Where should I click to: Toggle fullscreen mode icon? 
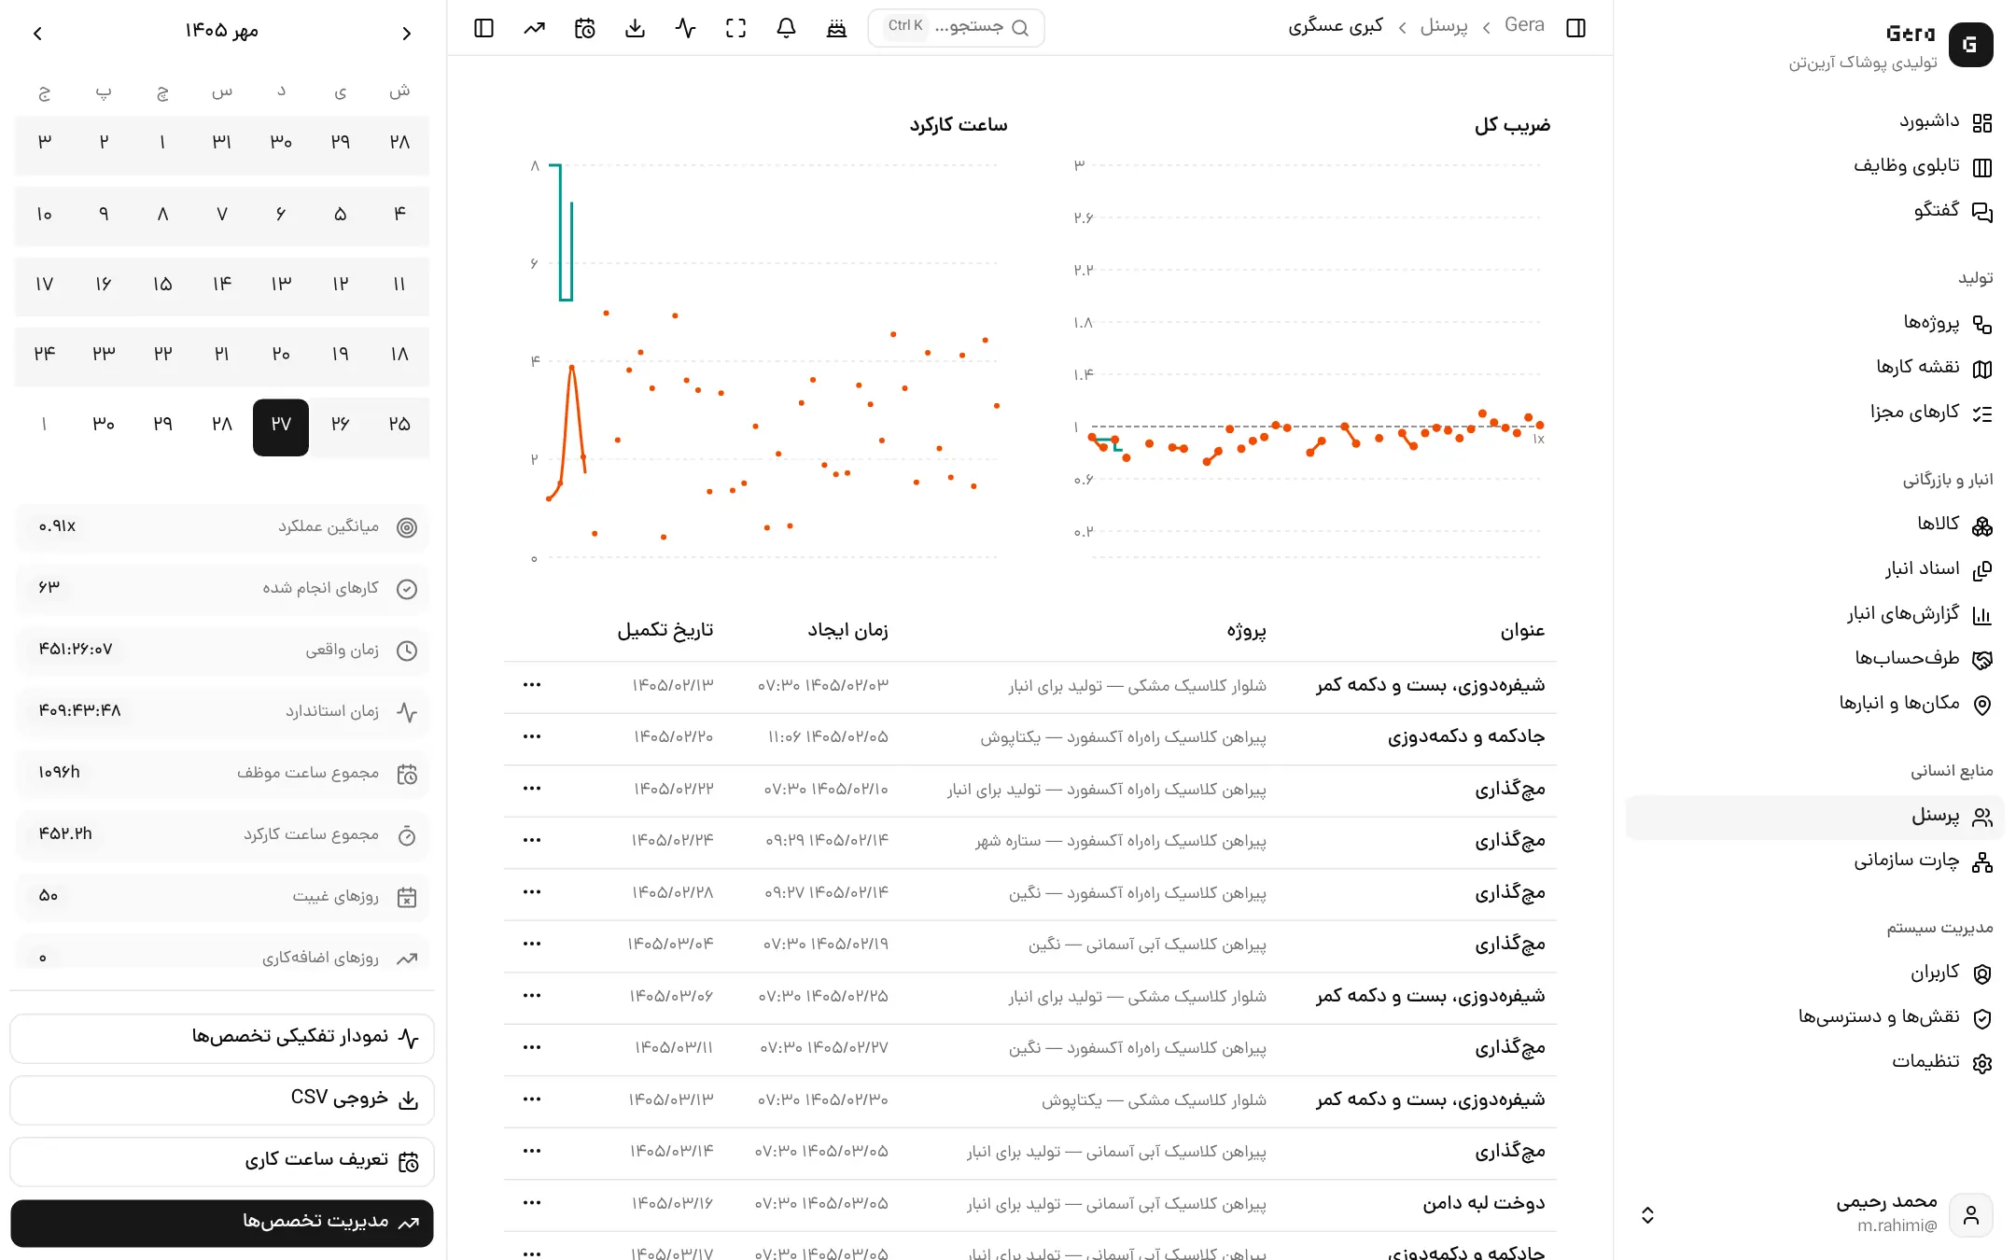pyautogui.click(x=735, y=28)
